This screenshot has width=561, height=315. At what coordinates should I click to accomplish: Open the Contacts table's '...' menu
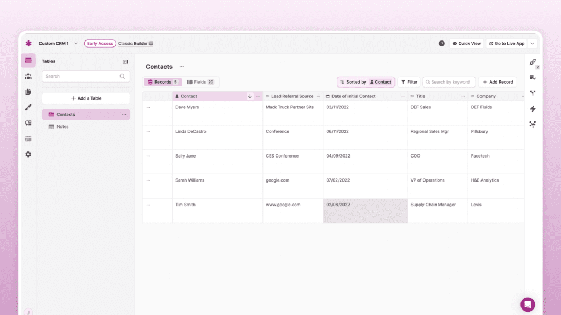[125, 114]
